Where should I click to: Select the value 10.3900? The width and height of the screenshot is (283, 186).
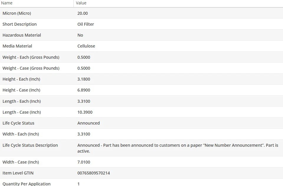pyautogui.click(x=85, y=112)
